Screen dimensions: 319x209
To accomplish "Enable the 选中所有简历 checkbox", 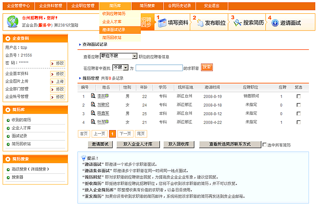I will click(265, 145).
